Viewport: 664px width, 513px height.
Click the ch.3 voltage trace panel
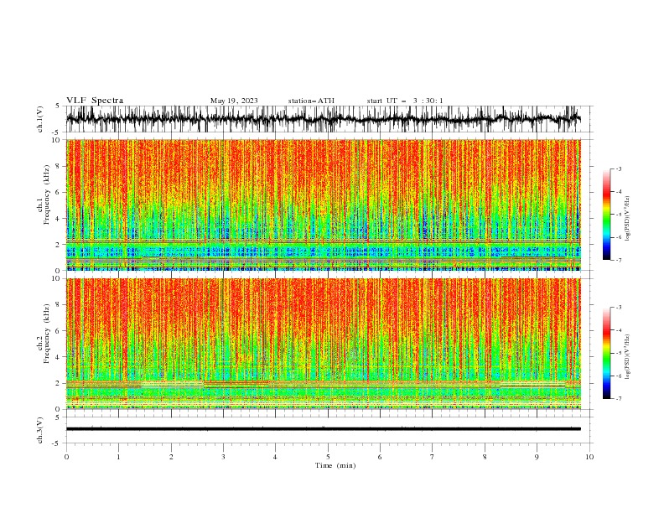329,430
